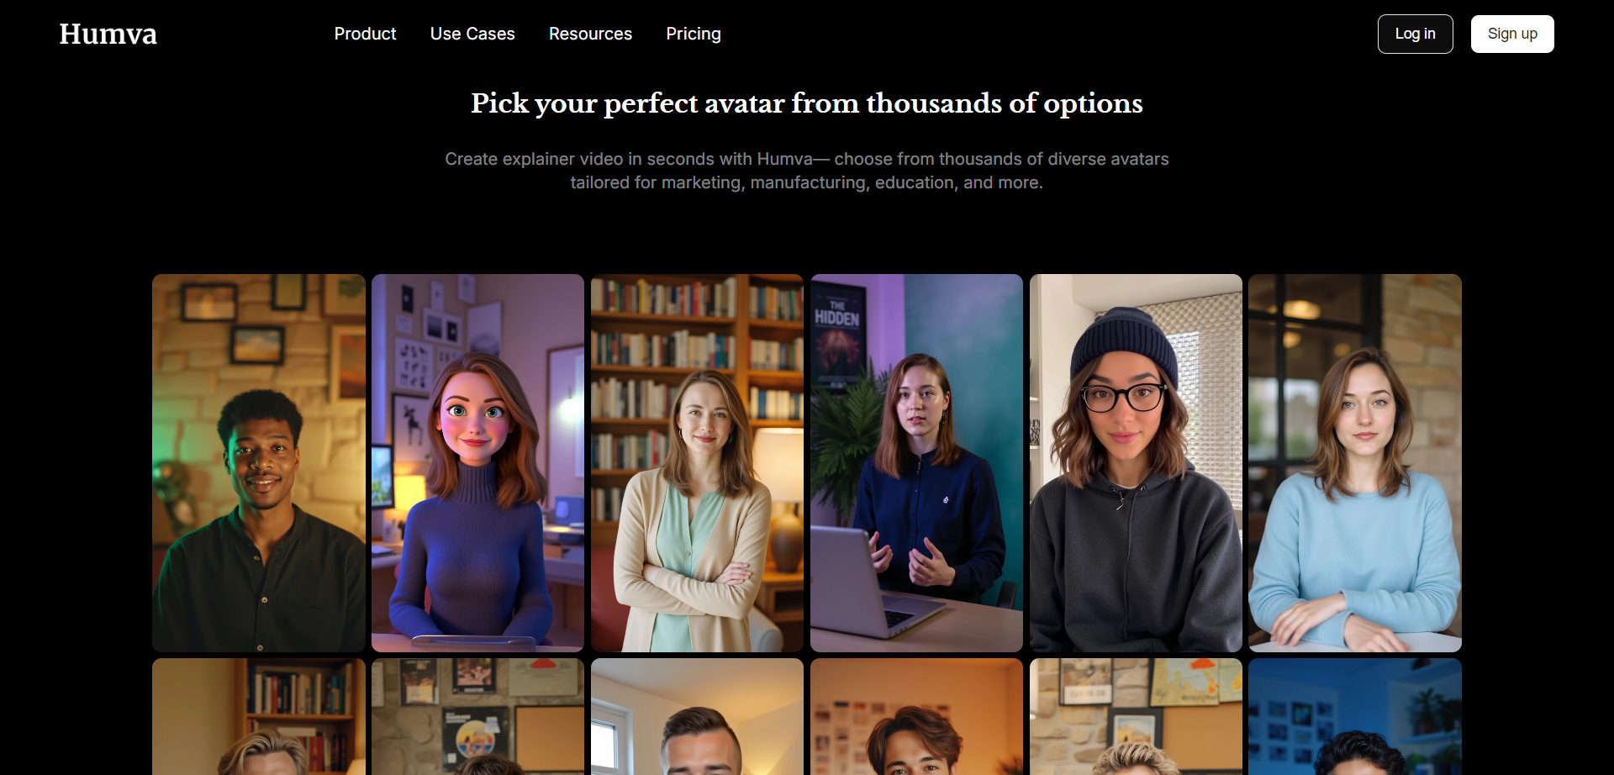Select the second-row man by the window avatar
This screenshot has height=775, width=1614.
(697, 716)
